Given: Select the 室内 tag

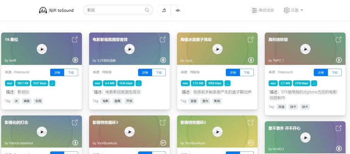Looking at the screenshot, I should tap(205, 101).
